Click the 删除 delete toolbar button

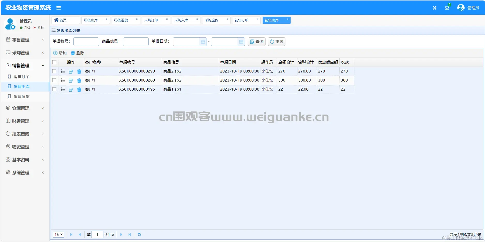[78, 53]
